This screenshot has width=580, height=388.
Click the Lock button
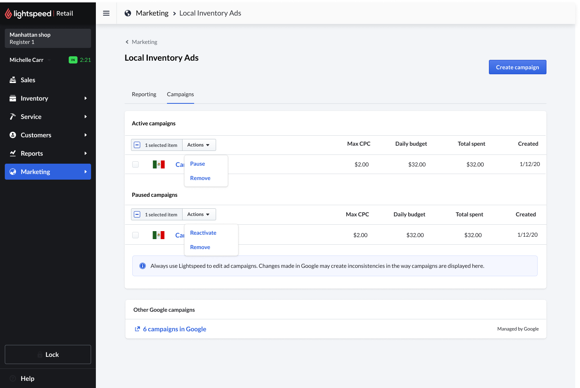pyautogui.click(x=48, y=354)
